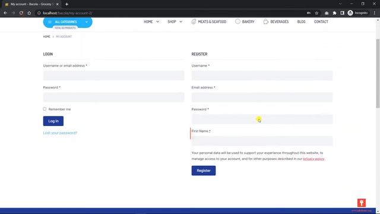The image size is (380, 214).
Task: Toggle the browser side panel icon
Action: coord(342,13)
